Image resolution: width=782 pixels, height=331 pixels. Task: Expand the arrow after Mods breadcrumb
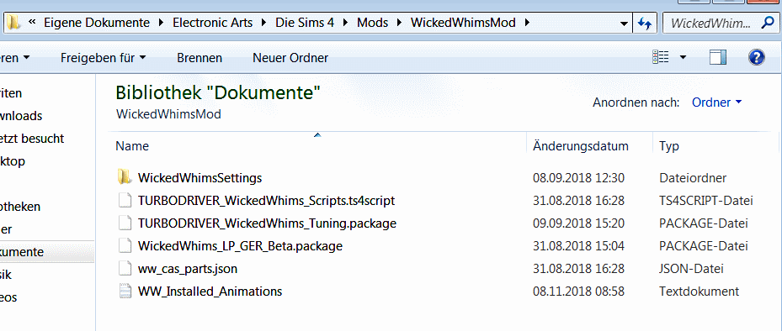[x=399, y=23]
